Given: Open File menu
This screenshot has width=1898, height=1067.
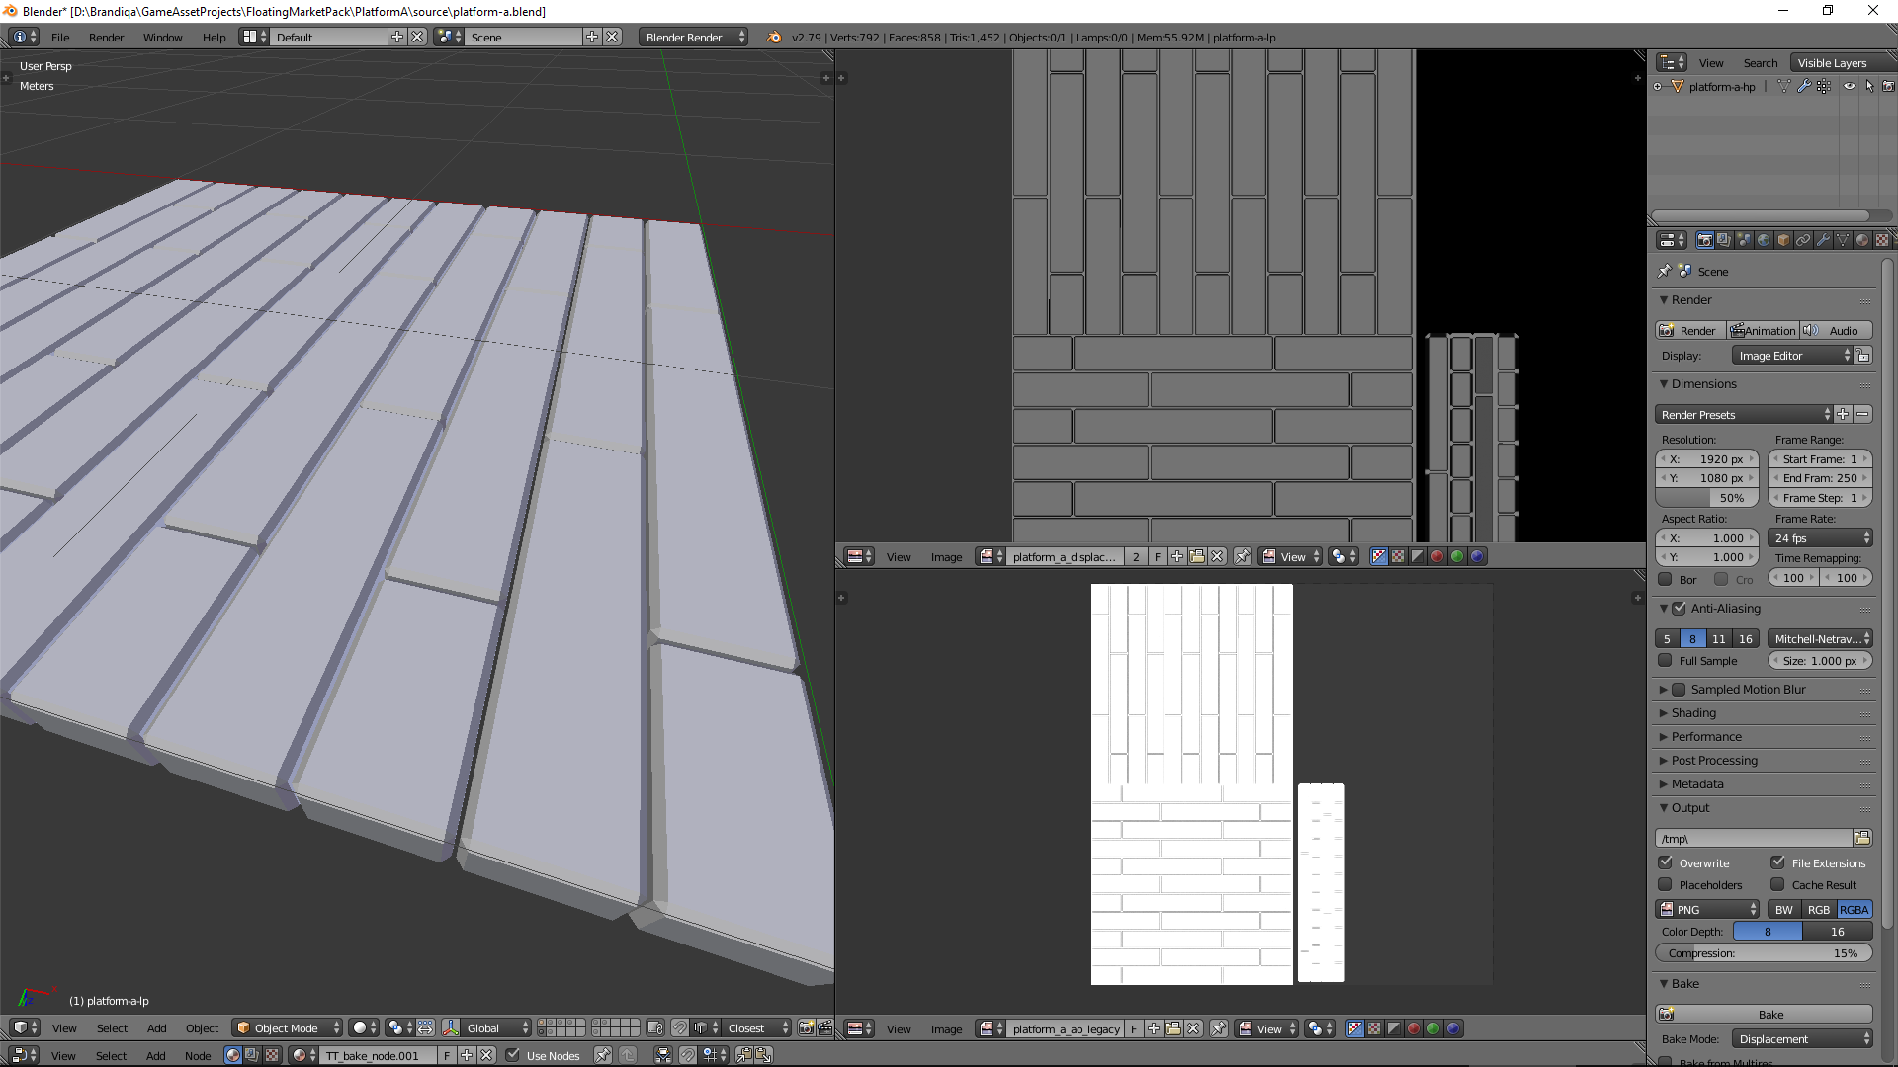Looking at the screenshot, I should [x=60, y=38].
